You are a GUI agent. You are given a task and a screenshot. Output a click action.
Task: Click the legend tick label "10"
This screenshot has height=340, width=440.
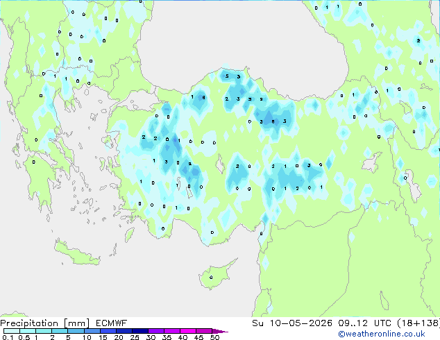87,337
